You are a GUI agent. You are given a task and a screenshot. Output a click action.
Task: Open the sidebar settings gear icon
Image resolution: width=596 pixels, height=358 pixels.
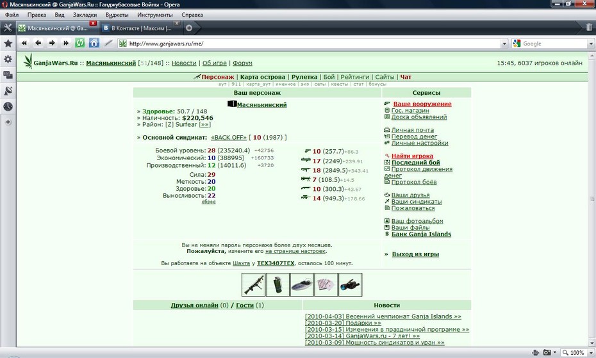[8, 59]
